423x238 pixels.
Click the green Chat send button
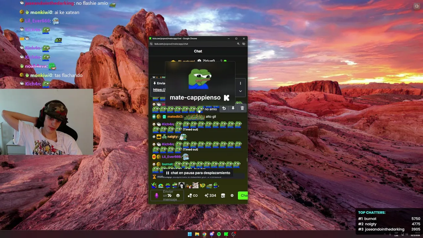click(243, 195)
